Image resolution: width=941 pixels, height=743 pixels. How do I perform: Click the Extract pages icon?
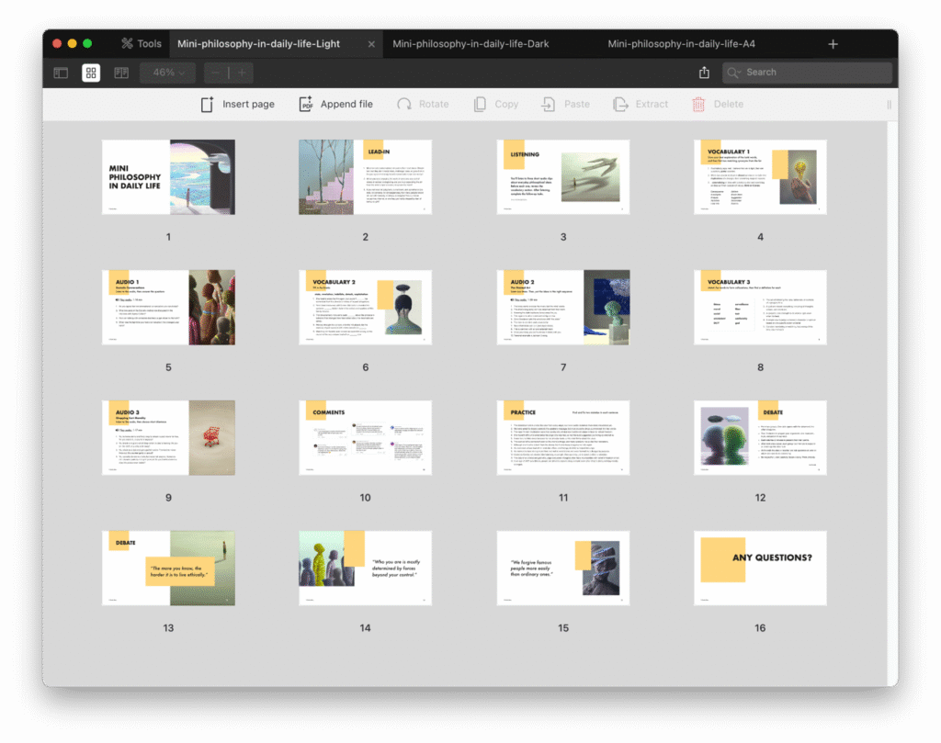click(x=621, y=105)
